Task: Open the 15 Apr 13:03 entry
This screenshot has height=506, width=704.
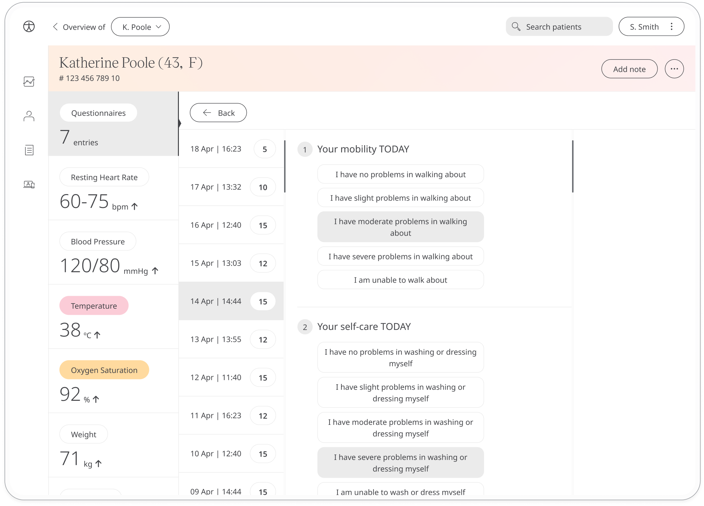Action: (231, 263)
